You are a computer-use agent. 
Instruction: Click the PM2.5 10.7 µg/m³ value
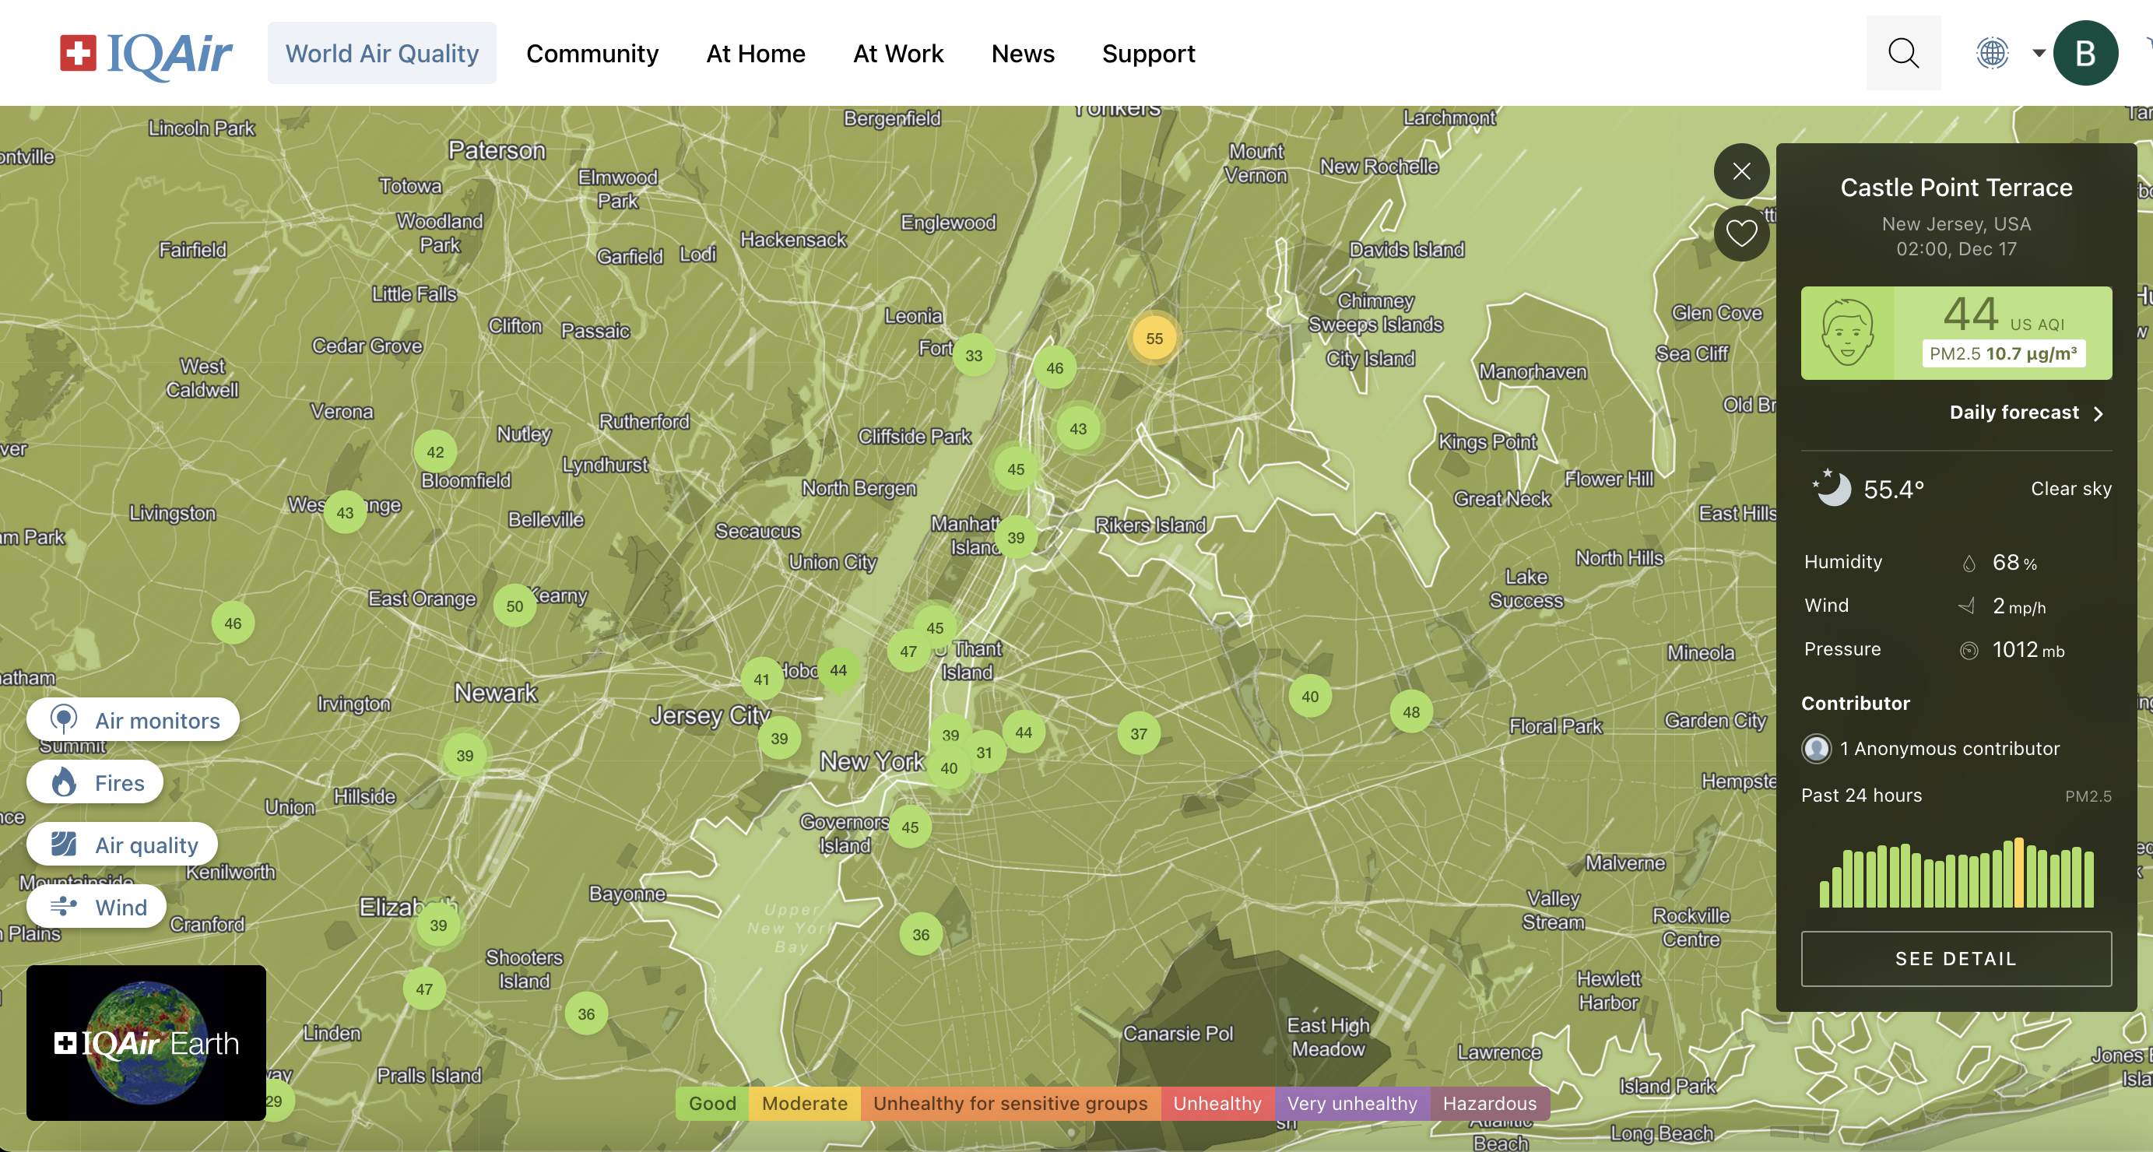click(x=2003, y=353)
